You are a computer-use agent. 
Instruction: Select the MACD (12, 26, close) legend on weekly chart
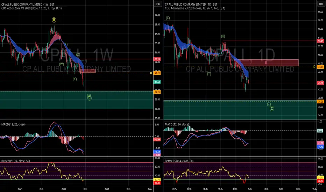coord(13,124)
